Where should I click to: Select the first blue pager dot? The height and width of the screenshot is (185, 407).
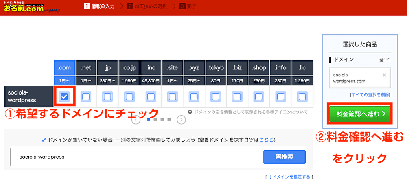pyautogui.click(x=149, y=120)
